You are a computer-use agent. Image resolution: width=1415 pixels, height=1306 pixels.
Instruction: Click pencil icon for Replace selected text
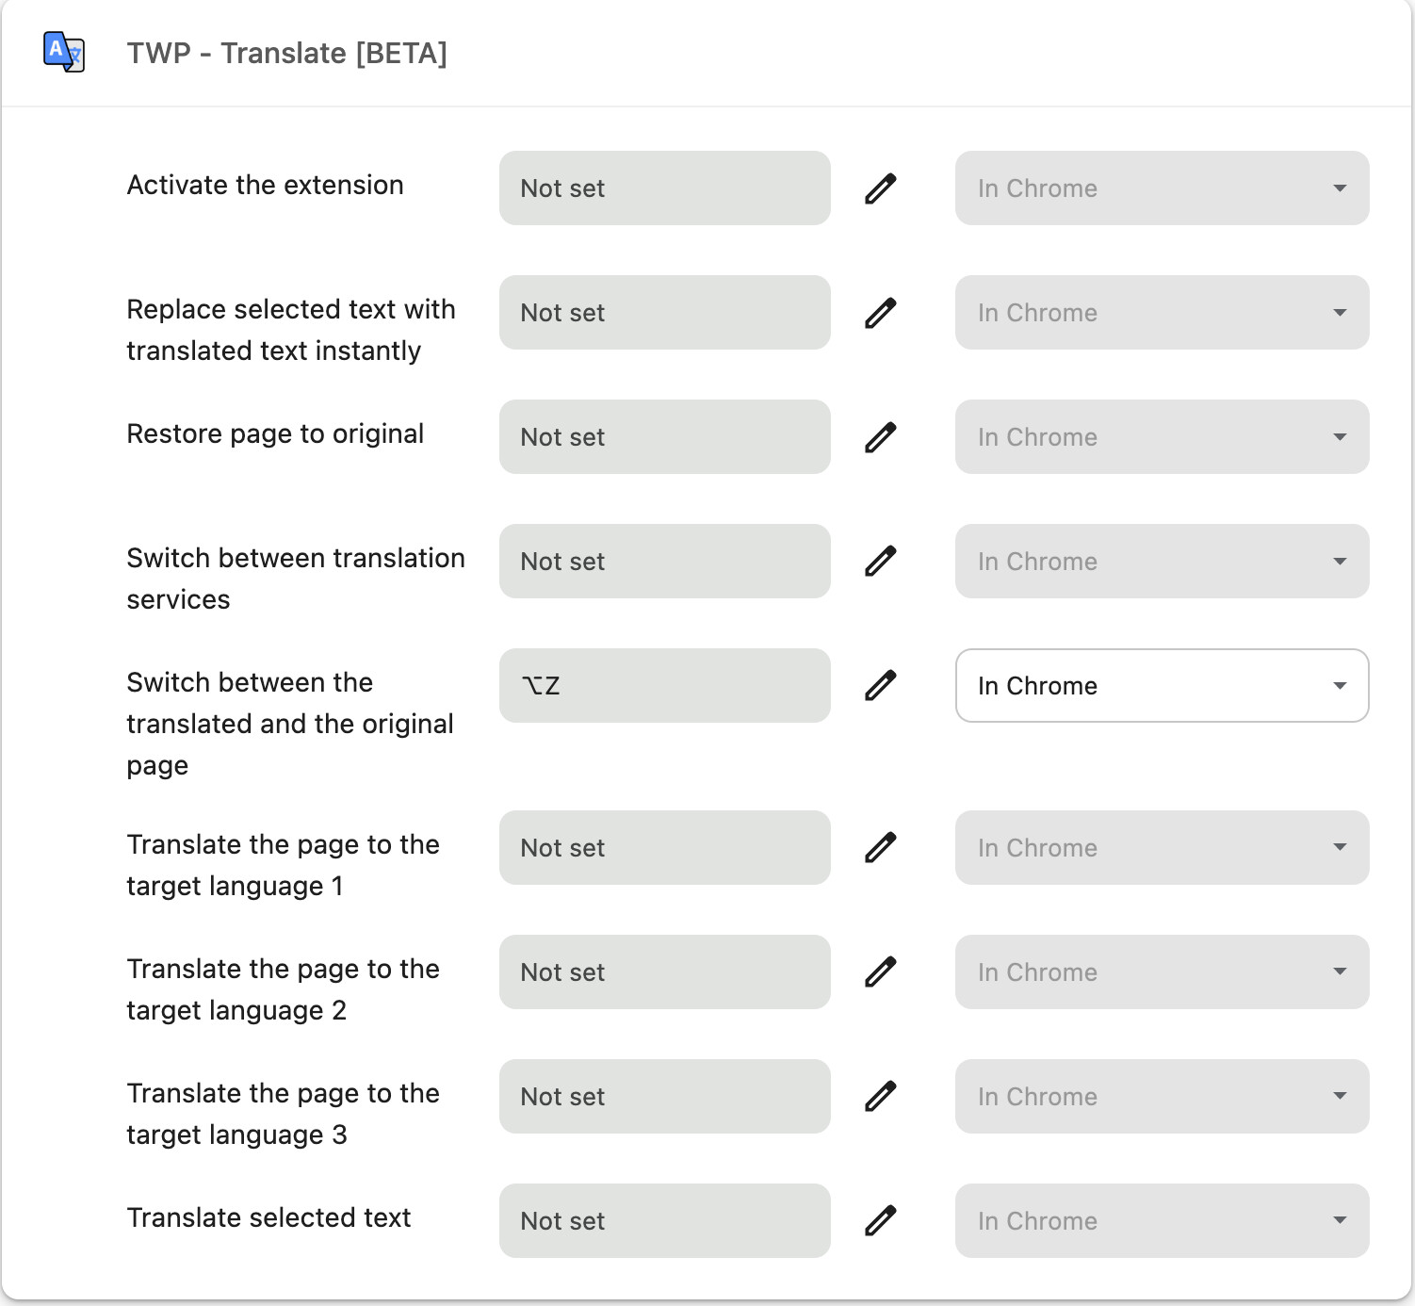(x=880, y=313)
